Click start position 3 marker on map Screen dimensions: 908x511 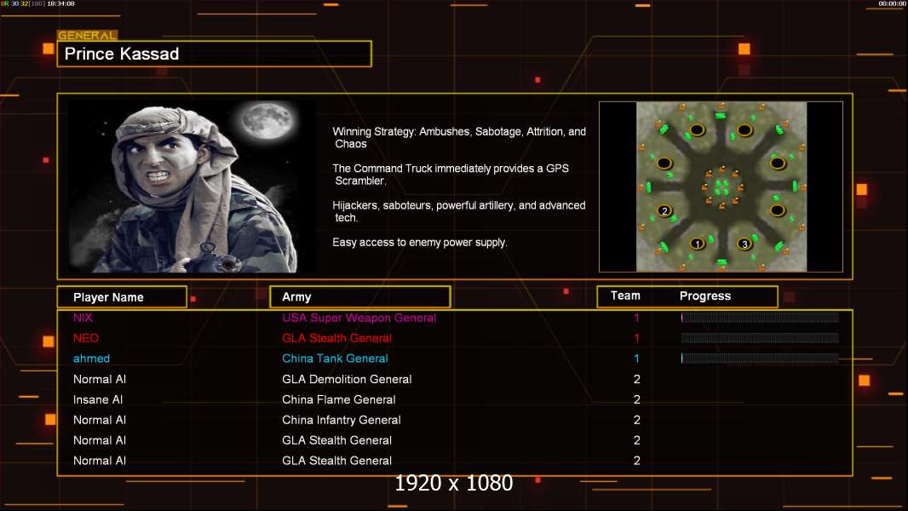tap(744, 244)
